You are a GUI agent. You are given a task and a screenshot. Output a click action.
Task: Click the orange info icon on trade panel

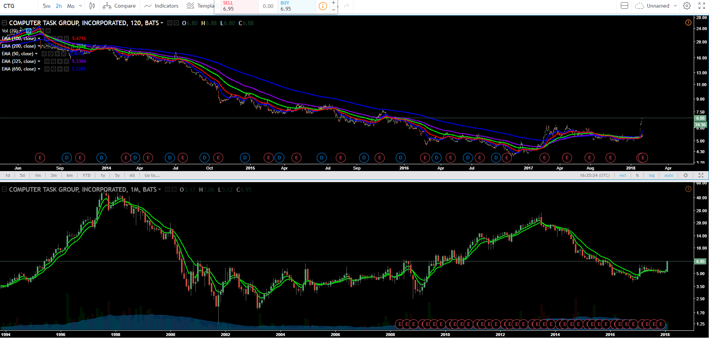pyautogui.click(x=322, y=6)
